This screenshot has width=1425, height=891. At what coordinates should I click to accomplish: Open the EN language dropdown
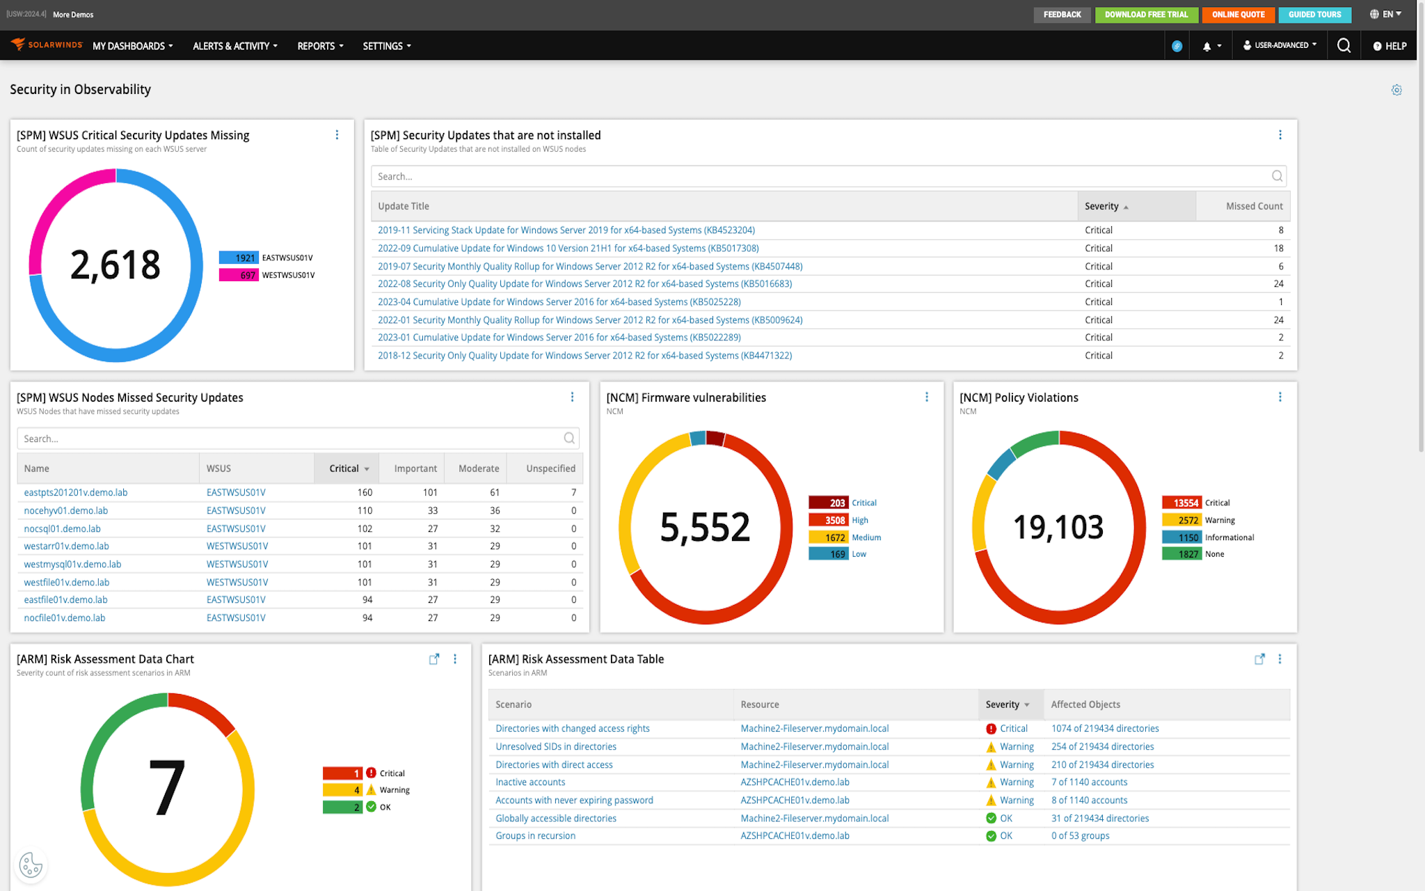click(1385, 14)
